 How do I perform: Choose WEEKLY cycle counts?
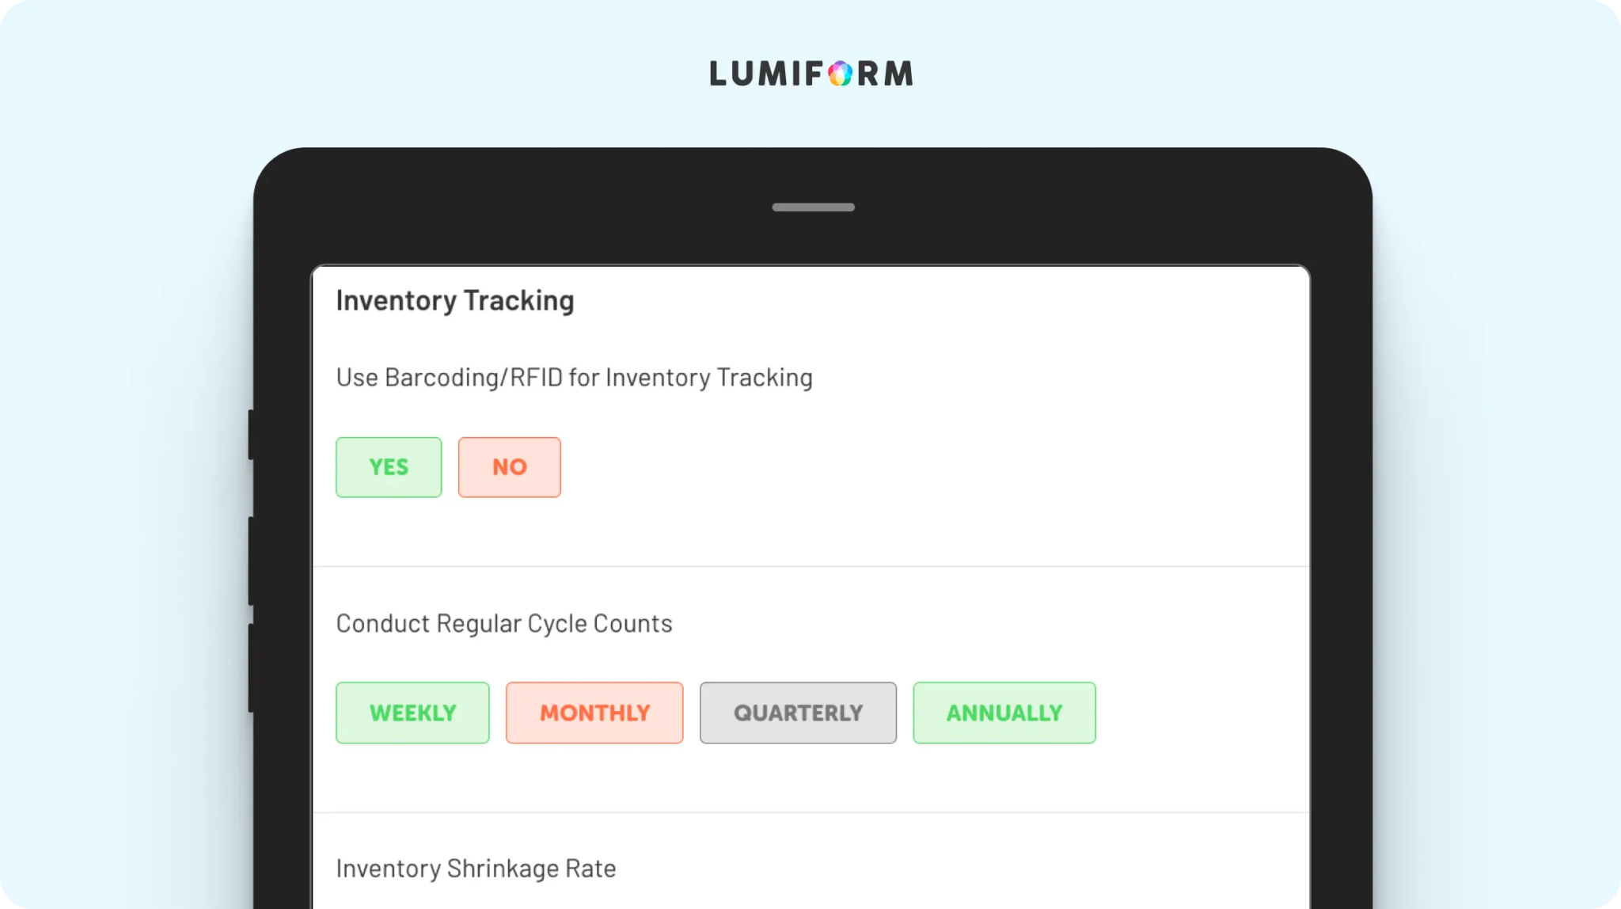(x=412, y=713)
